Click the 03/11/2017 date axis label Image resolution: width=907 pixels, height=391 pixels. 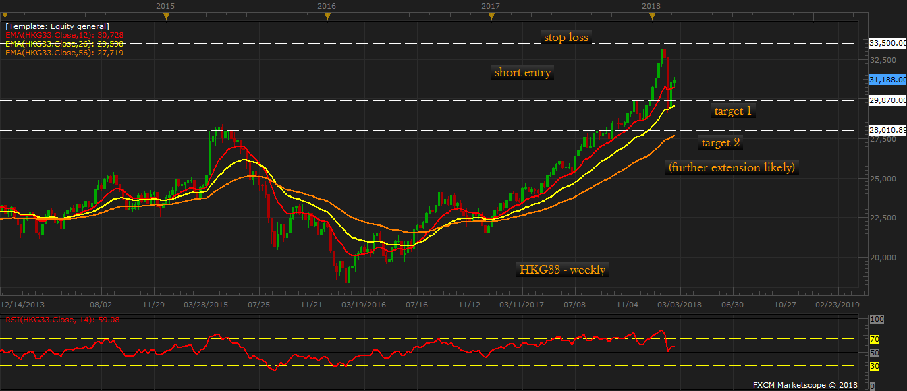click(522, 305)
